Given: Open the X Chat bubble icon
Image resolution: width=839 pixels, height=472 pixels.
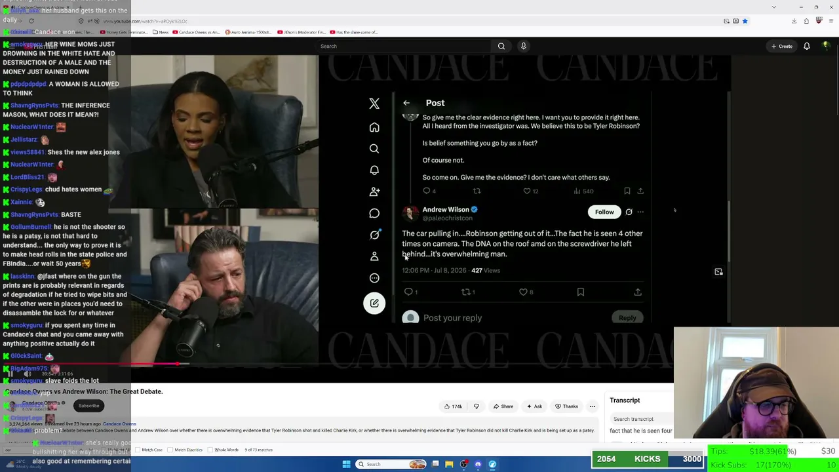Looking at the screenshot, I should [374, 213].
